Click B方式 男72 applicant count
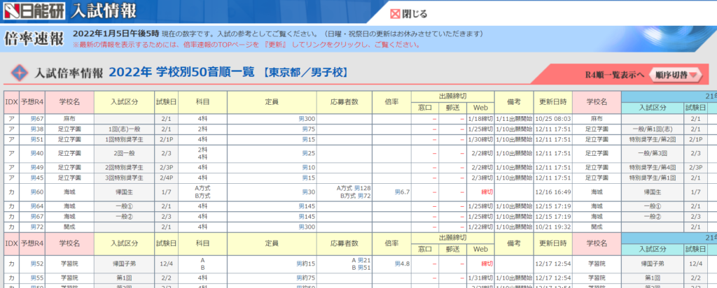 355,195
